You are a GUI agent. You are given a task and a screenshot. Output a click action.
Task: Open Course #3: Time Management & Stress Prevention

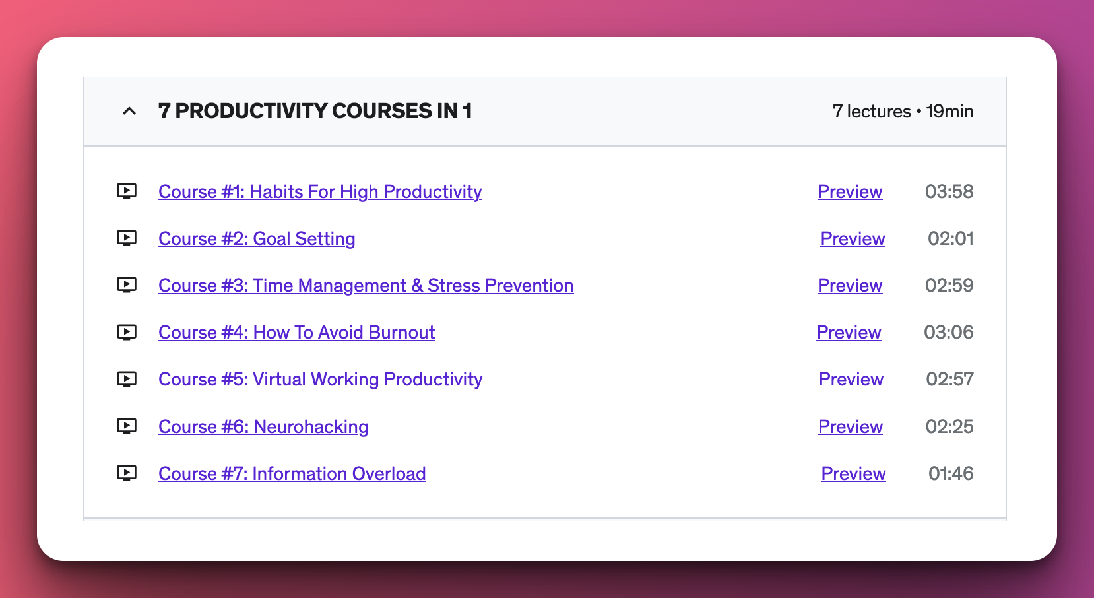(x=366, y=286)
